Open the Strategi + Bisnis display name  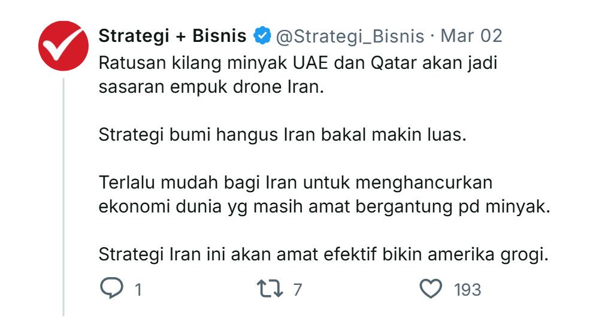[173, 36]
